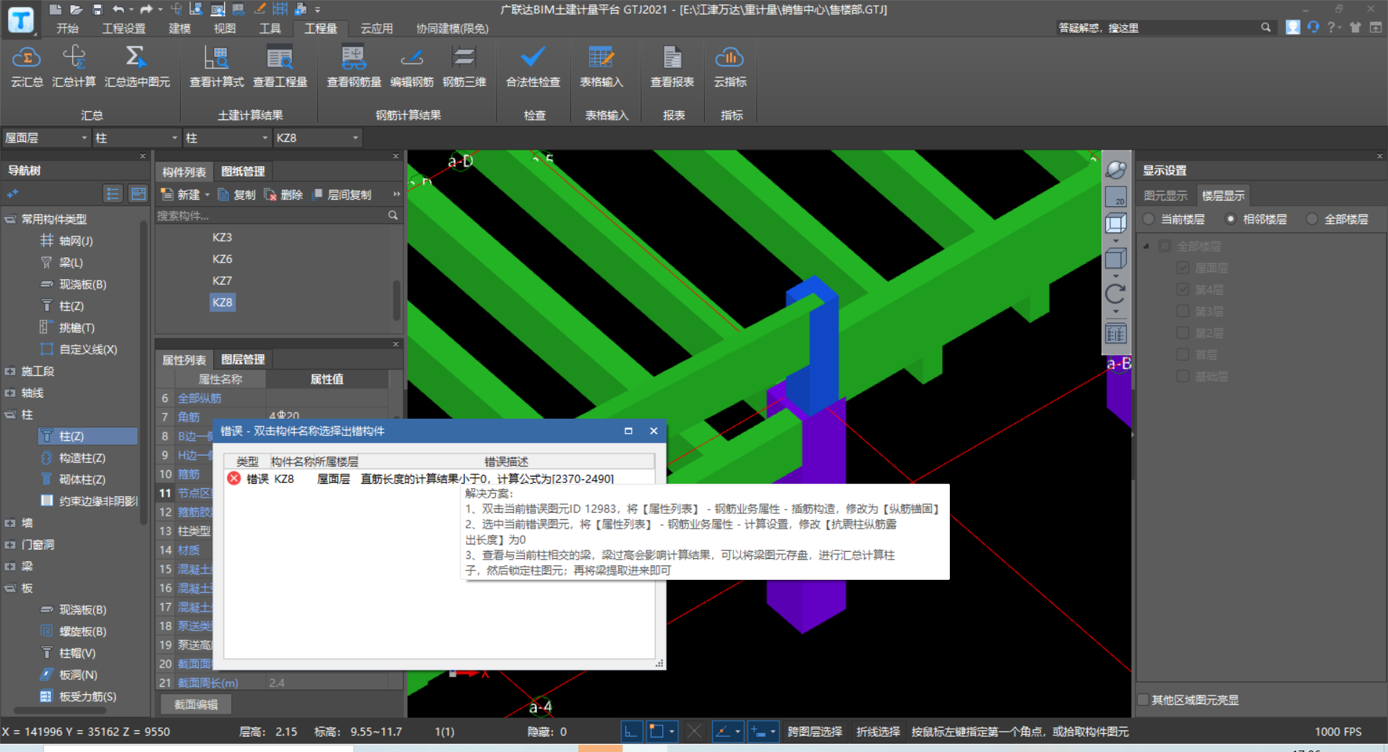The image size is (1388, 752).
Task: Click 折线选择 status button
Action: 878,732
